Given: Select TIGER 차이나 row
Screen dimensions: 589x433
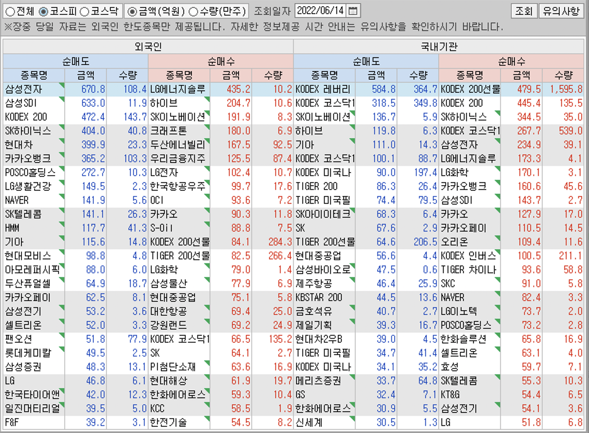Looking at the screenshot, I should pos(470,270).
